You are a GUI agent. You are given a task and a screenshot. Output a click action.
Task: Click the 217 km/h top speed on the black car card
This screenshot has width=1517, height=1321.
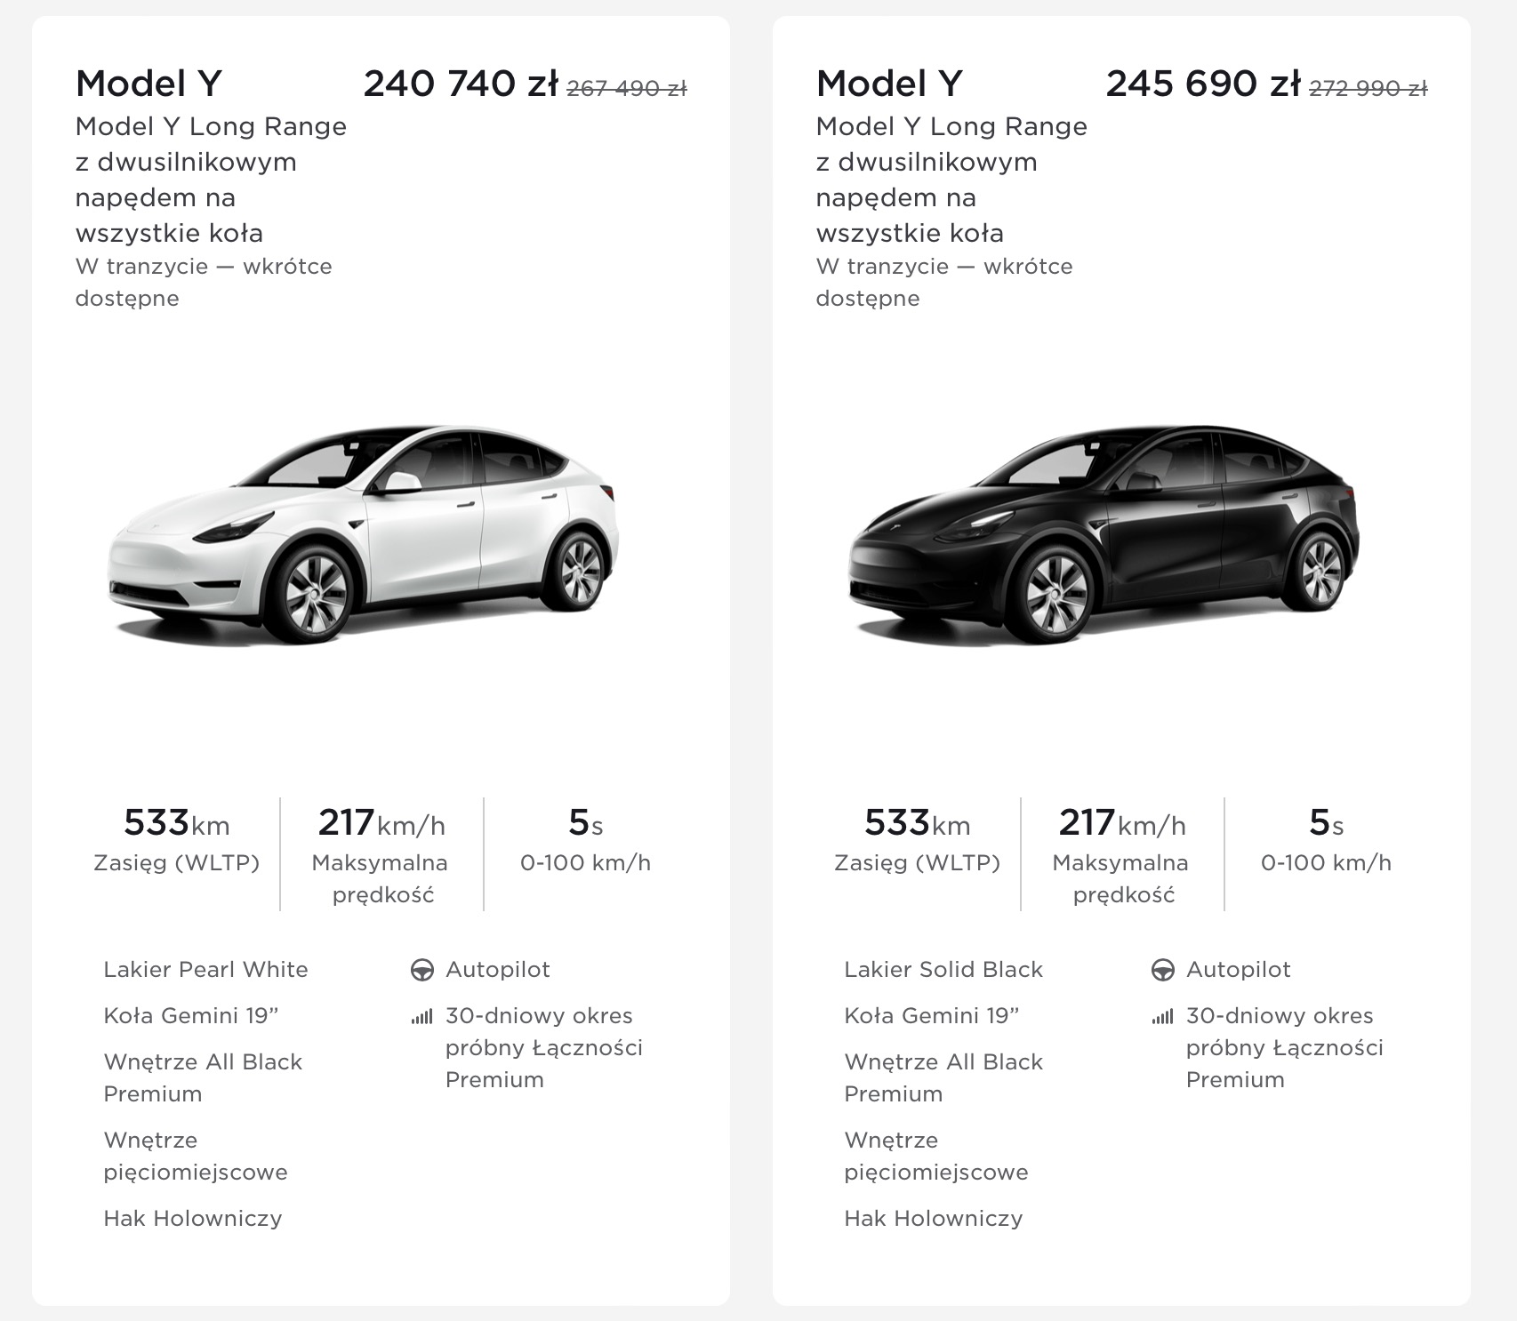pyautogui.click(x=1122, y=823)
